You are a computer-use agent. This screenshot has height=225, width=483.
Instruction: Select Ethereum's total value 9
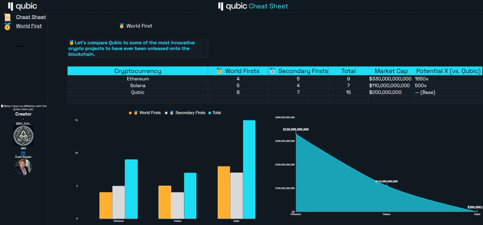tap(348, 79)
